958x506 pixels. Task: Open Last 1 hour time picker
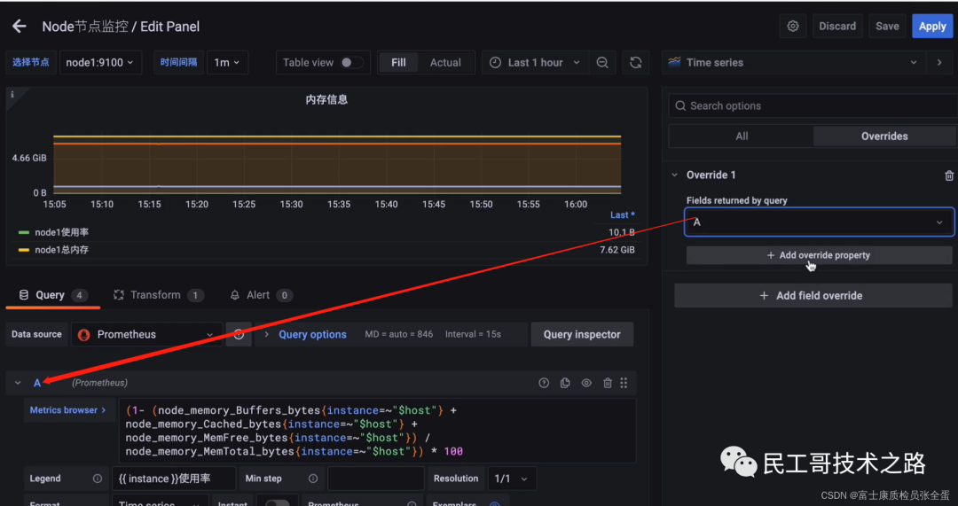point(535,62)
